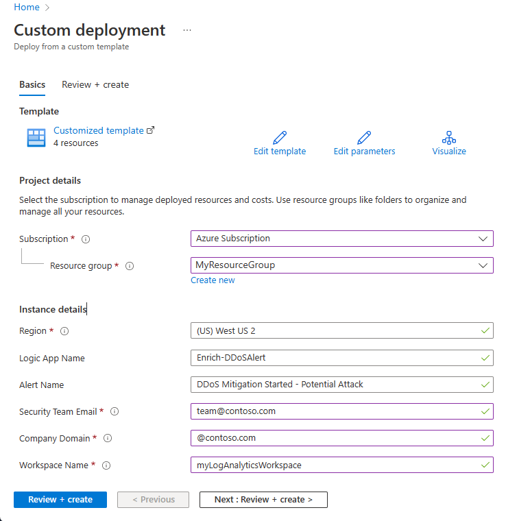Open the ellipsis menu next to title
This screenshot has width=506, height=521.
coord(187,31)
